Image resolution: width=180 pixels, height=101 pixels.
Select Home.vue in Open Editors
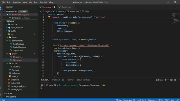20,15
